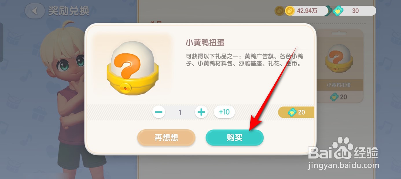Click the back arrow beside 奖励兑换
Image resolution: width=401 pixels, height=179 pixels.
click(x=35, y=11)
